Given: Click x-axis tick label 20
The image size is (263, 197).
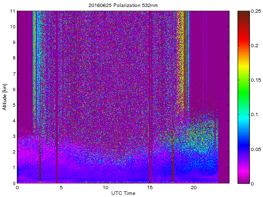Looking at the screenshot, I should [194, 188].
